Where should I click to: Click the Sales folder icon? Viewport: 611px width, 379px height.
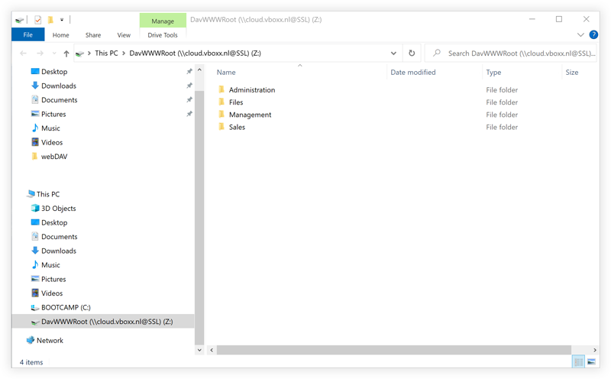221,127
